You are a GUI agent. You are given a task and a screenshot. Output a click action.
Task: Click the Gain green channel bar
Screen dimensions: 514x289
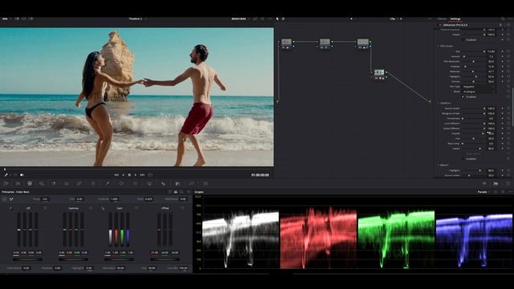point(122,230)
